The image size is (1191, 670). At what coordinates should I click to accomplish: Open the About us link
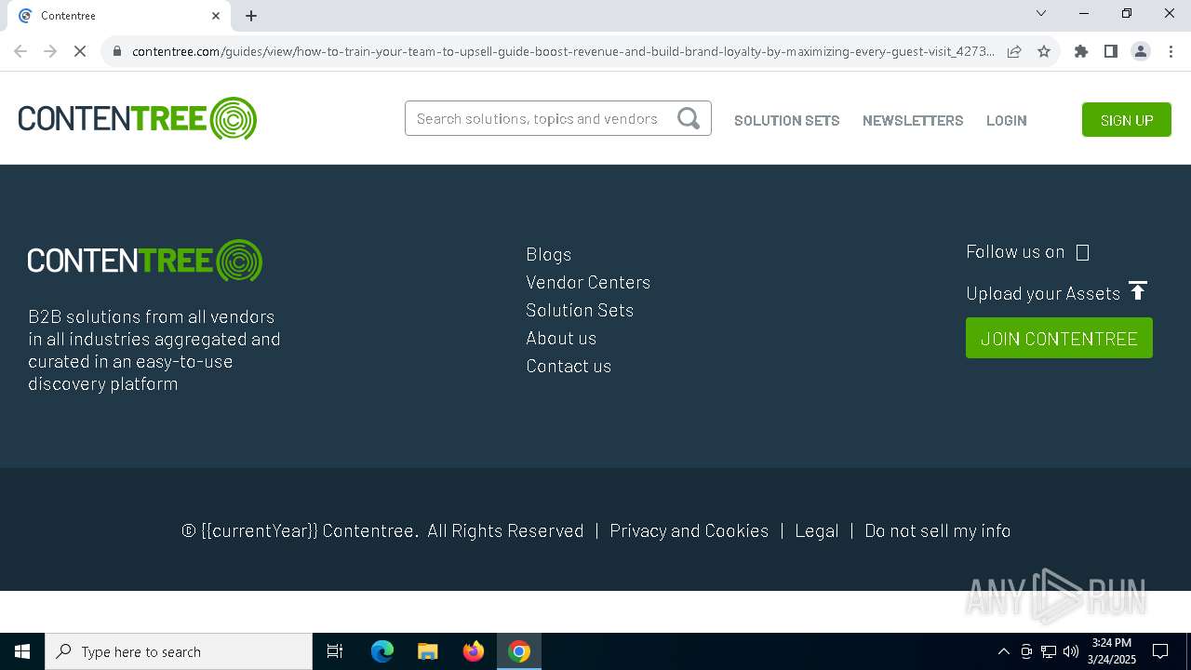point(561,338)
